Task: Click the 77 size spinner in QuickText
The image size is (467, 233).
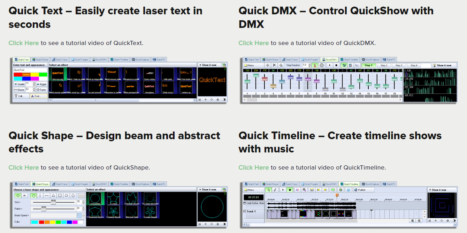Action: [x=34, y=84]
